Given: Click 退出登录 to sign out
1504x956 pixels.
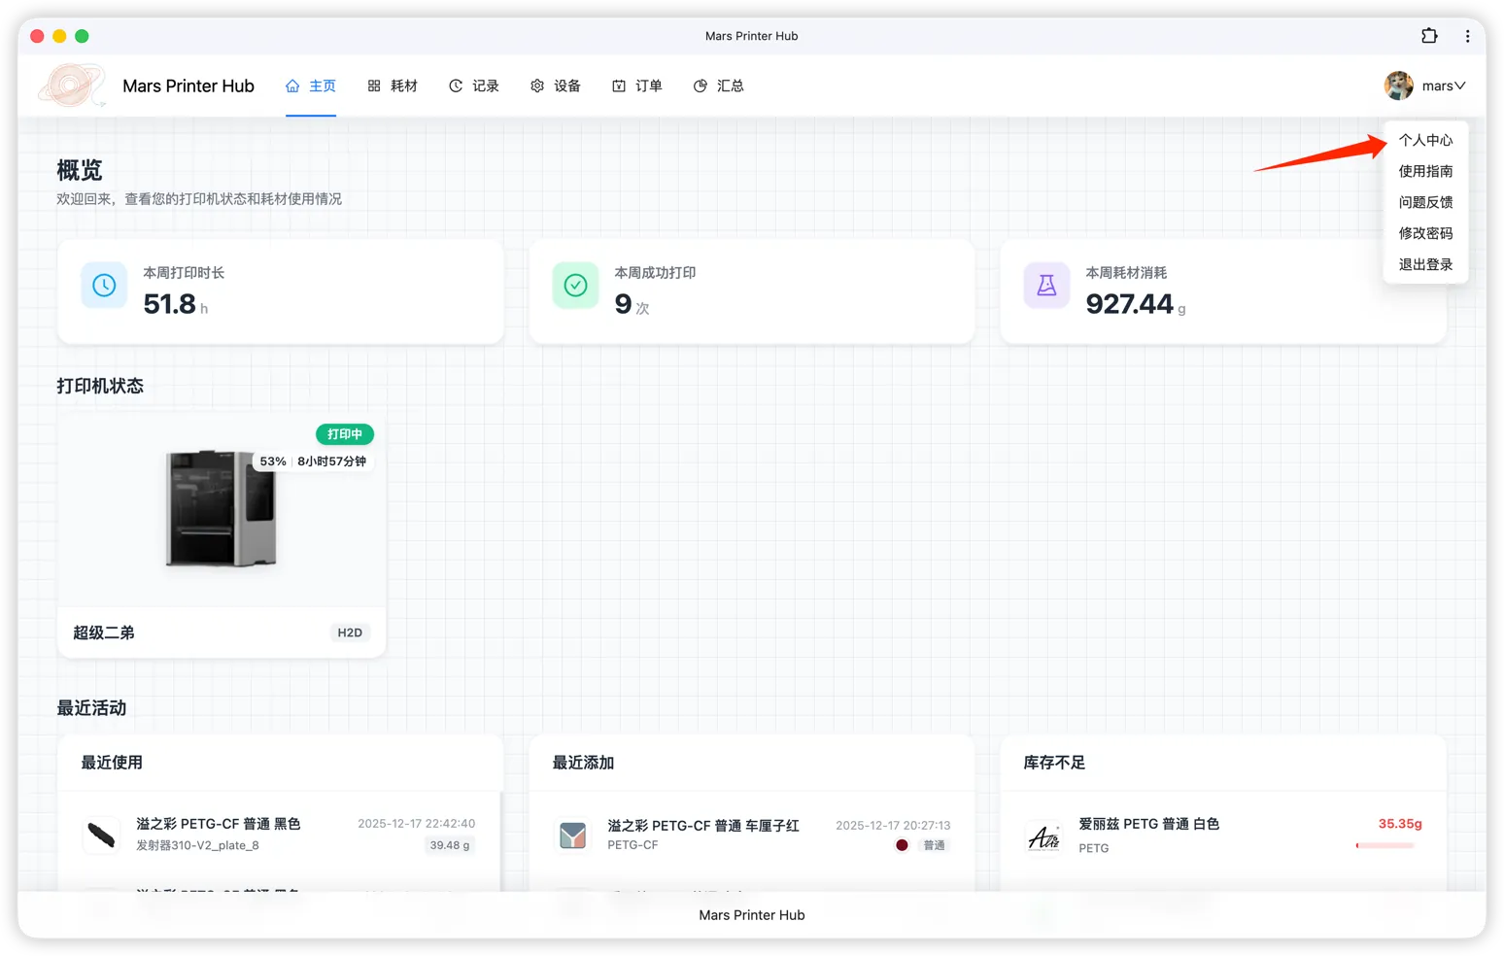Looking at the screenshot, I should tap(1425, 264).
